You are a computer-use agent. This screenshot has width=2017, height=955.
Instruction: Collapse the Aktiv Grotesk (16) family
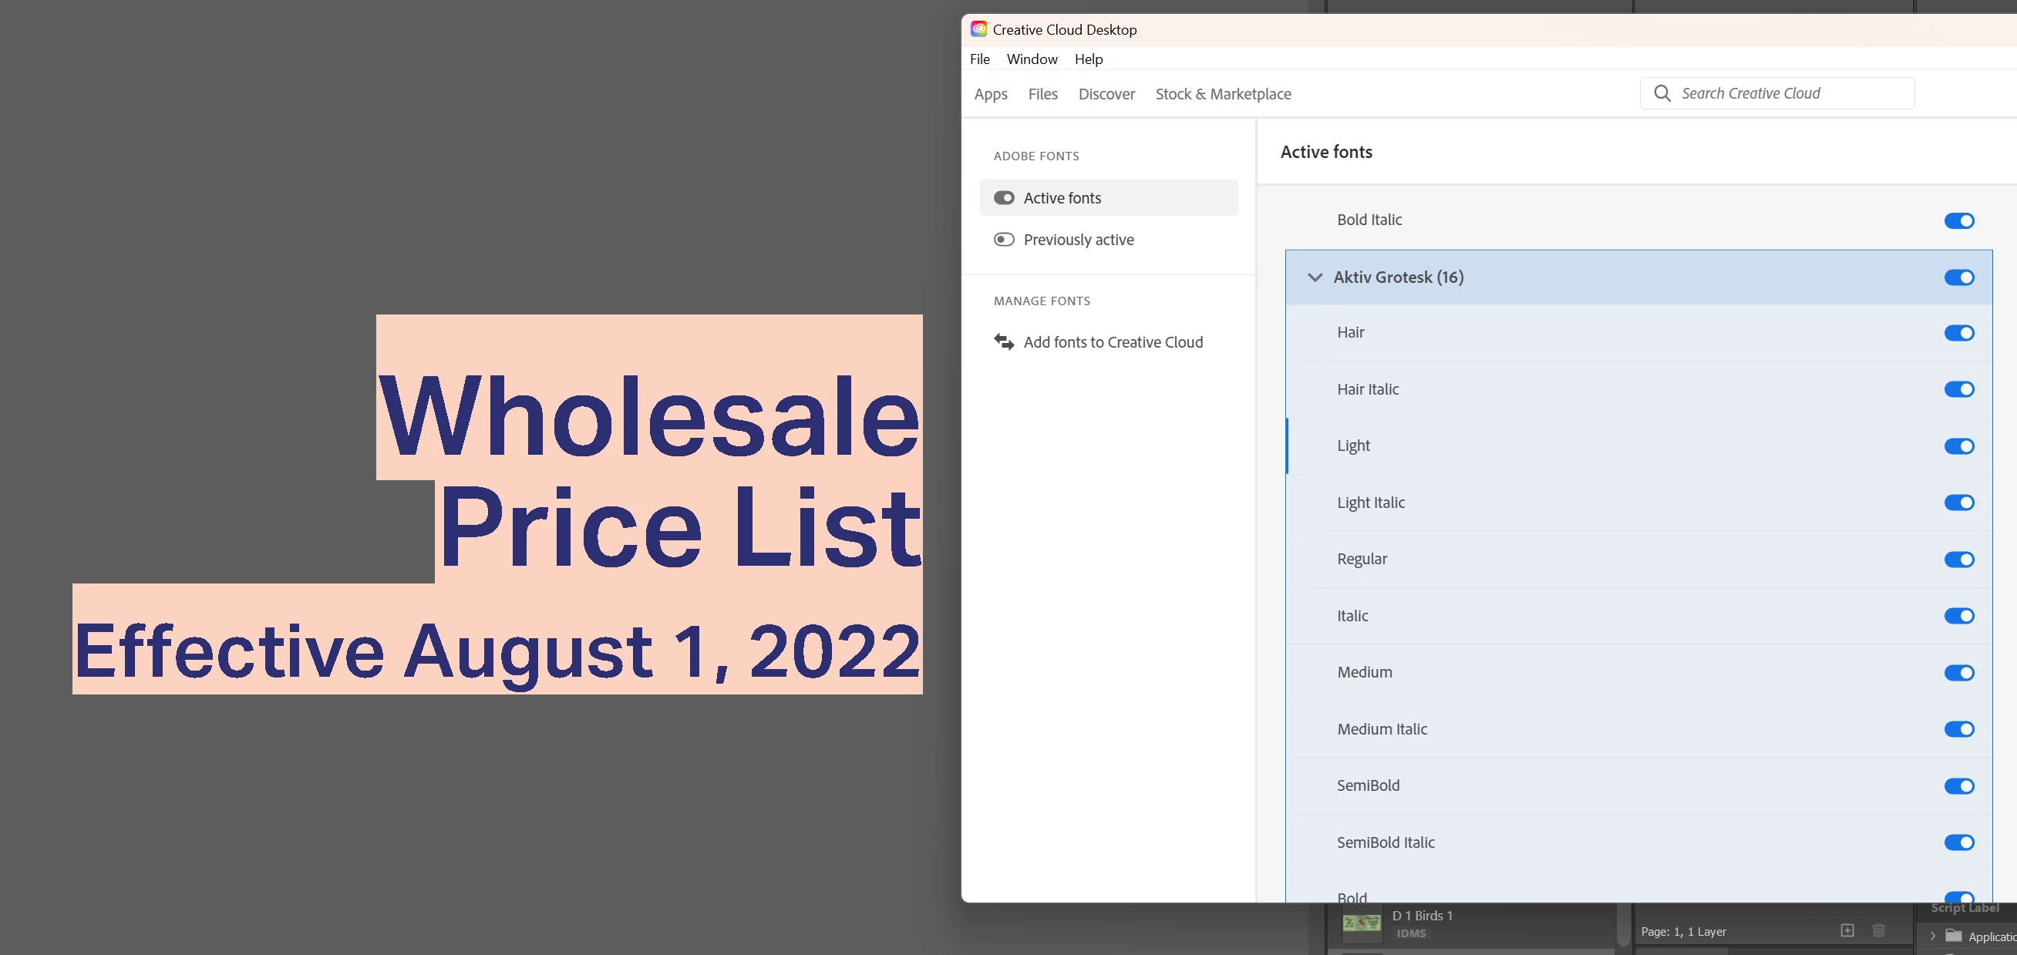click(x=1315, y=277)
